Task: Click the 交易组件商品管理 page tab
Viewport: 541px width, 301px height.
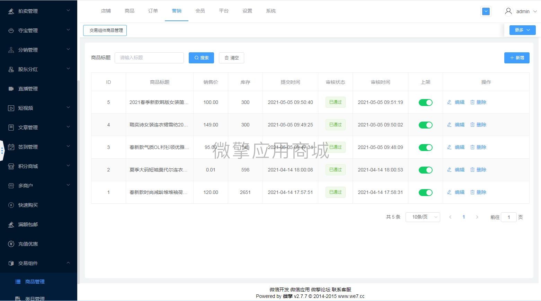Action: [105, 30]
